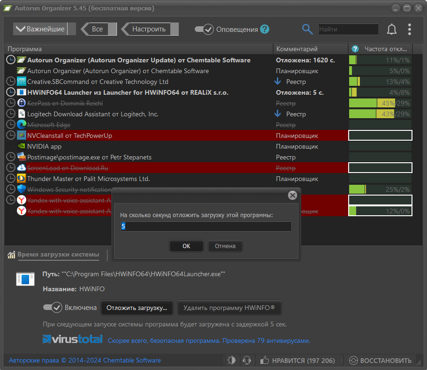The width and height of the screenshot is (427, 370).
Task: Click the ВОССТАНОВИТЬ button
Action: click(380, 361)
